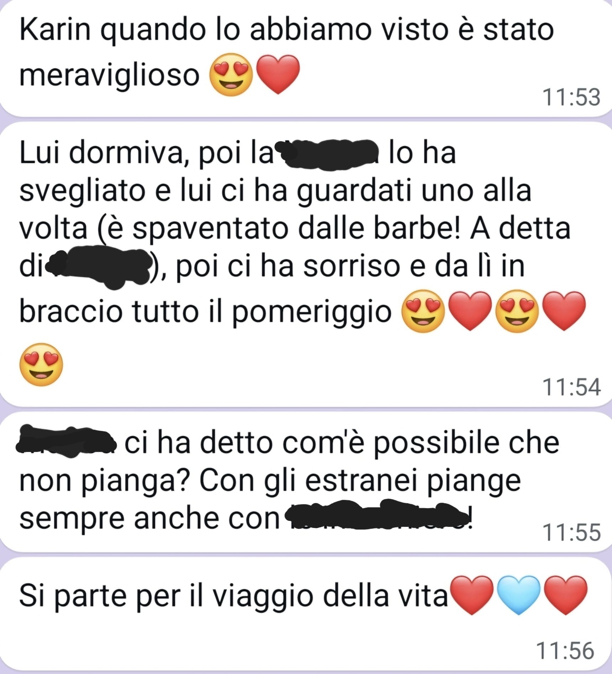Tap the 11:54 timestamp
The width and height of the screenshot is (612, 674).
click(x=571, y=387)
